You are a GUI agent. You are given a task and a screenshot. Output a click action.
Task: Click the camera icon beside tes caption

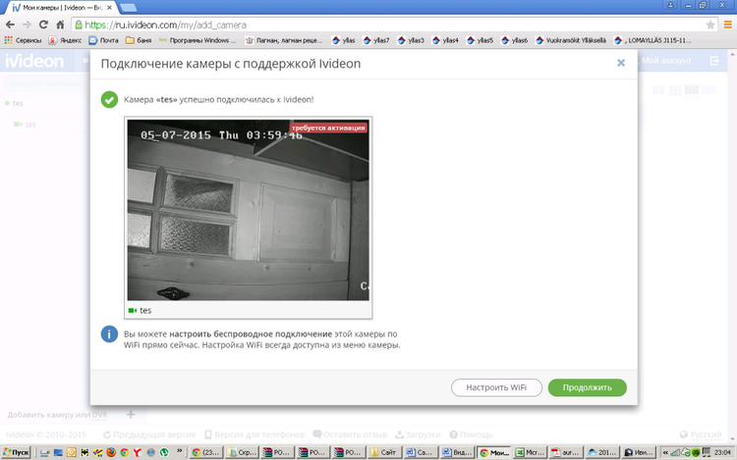point(133,310)
